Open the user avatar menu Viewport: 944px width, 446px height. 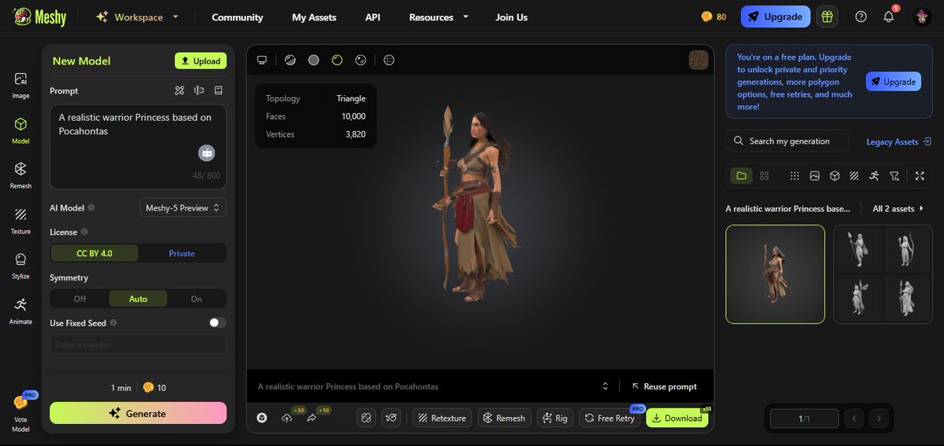tap(922, 16)
